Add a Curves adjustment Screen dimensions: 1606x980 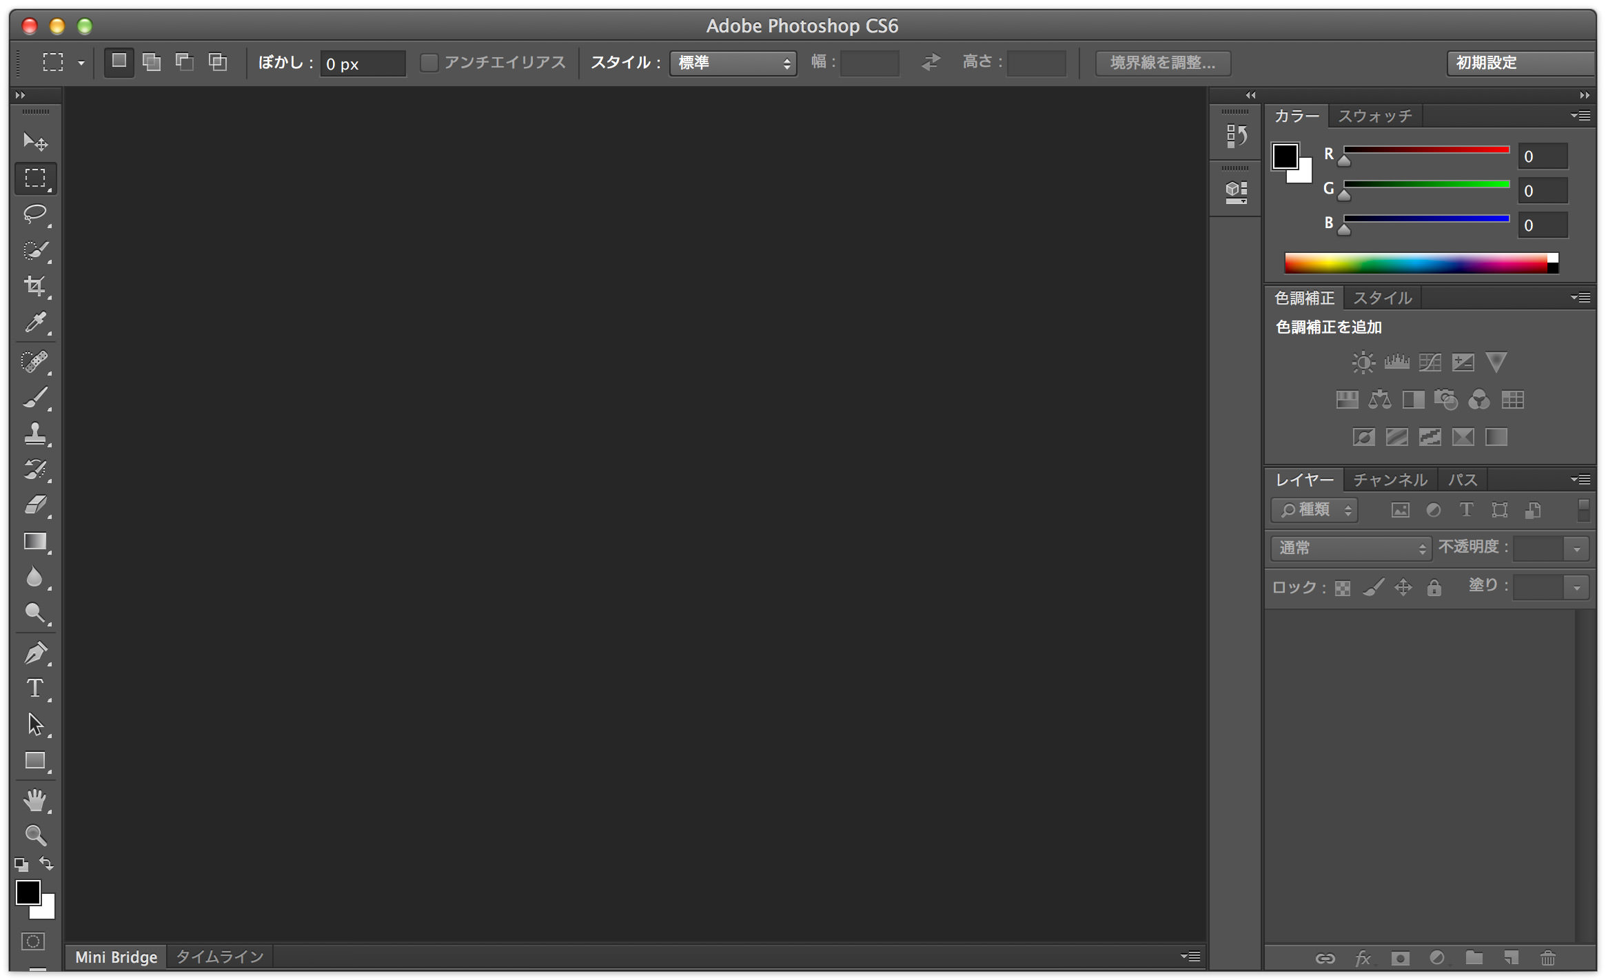(1430, 363)
